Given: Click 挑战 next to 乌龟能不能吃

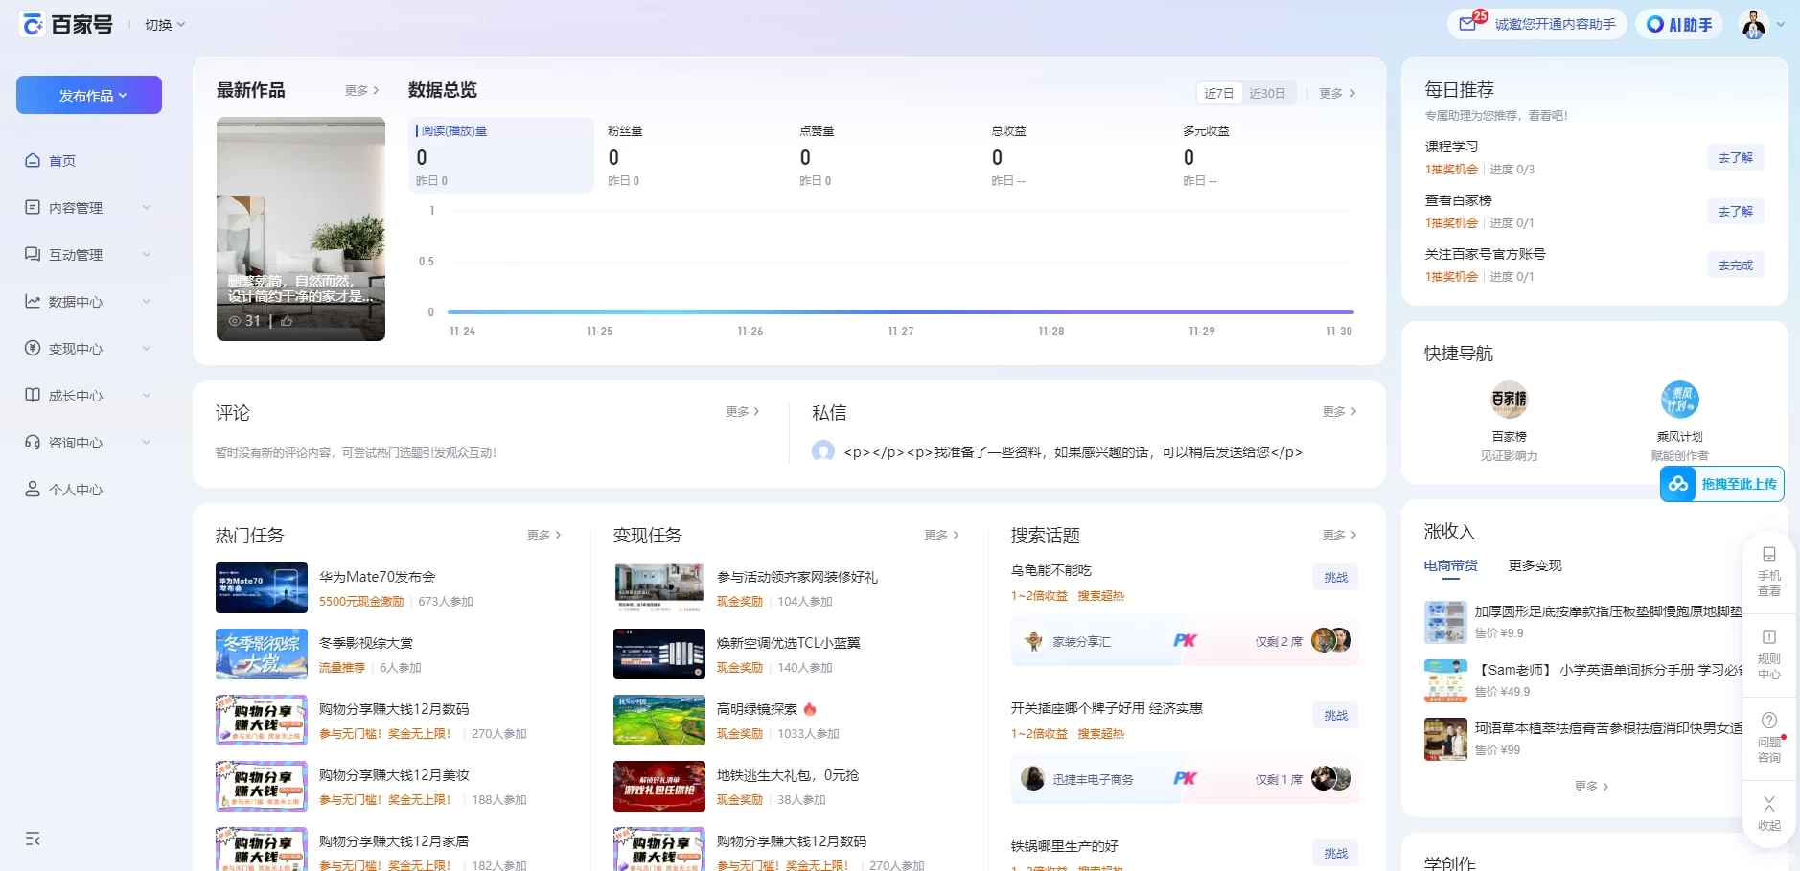Looking at the screenshot, I should [1336, 577].
